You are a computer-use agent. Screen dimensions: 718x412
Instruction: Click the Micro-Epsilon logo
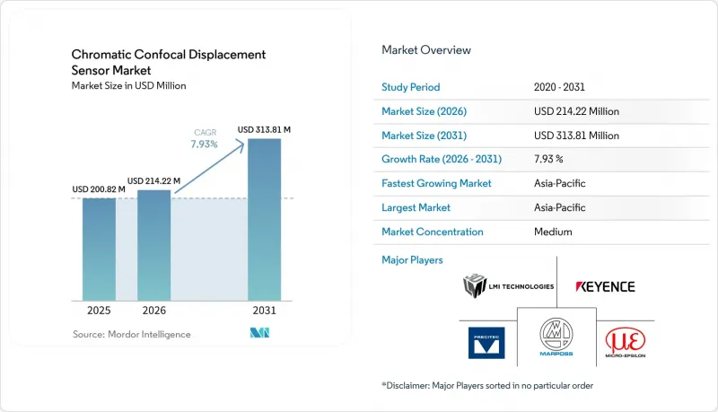626,342
